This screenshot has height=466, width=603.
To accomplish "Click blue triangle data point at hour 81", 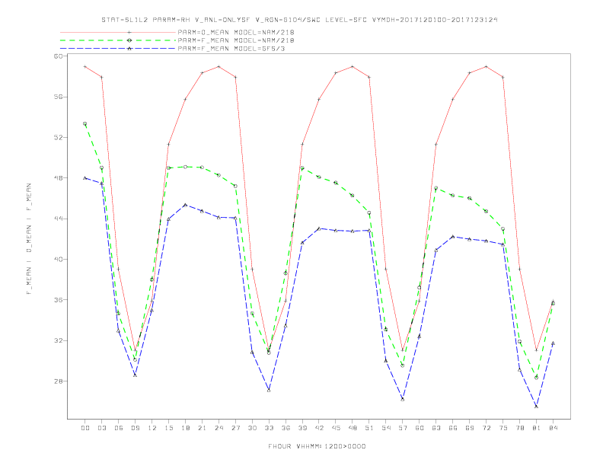I will (x=537, y=406).
